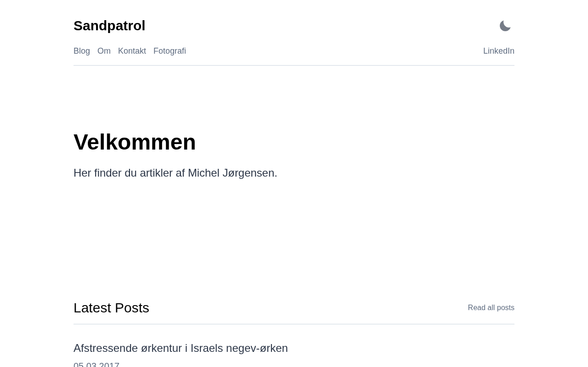The height and width of the screenshot is (367, 588).
Task: Click the divider line under Latest Posts
Action: tap(294, 324)
